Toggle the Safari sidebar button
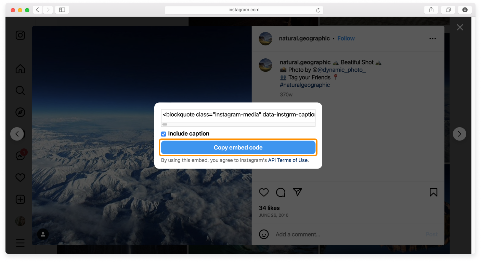Viewport: 481px width, 262px height. 62,10
